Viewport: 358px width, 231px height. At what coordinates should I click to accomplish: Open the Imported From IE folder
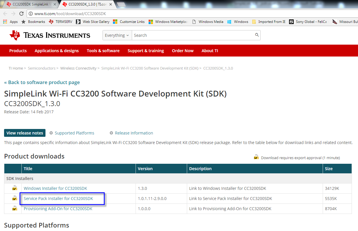pyautogui.click(x=269, y=22)
